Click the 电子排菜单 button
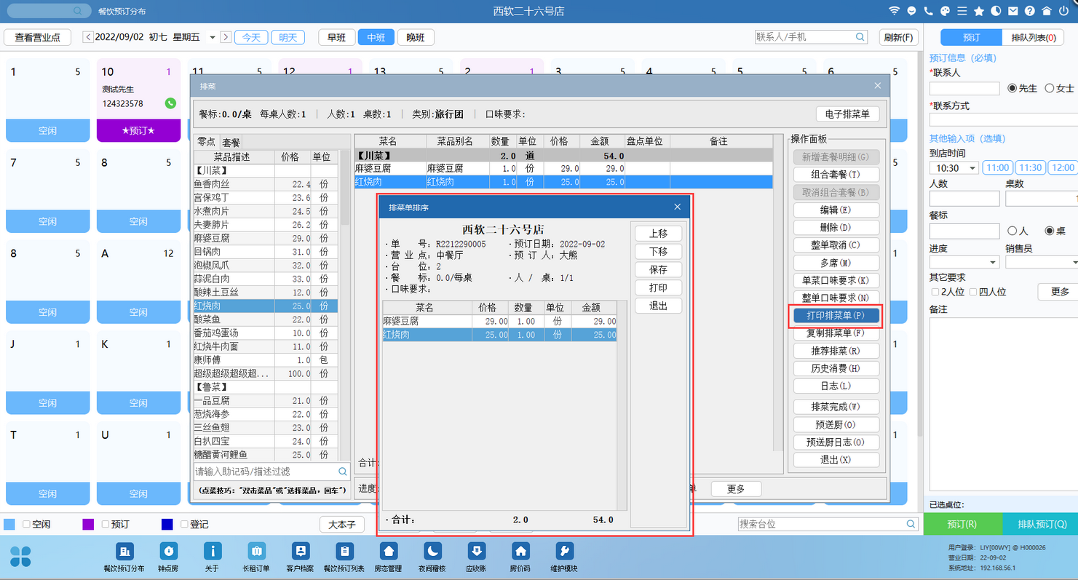The image size is (1078, 580). click(x=848, y=114)
